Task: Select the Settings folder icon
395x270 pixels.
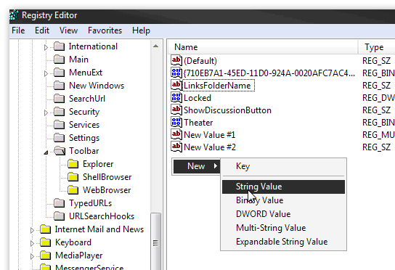Action: coord(60,138)
